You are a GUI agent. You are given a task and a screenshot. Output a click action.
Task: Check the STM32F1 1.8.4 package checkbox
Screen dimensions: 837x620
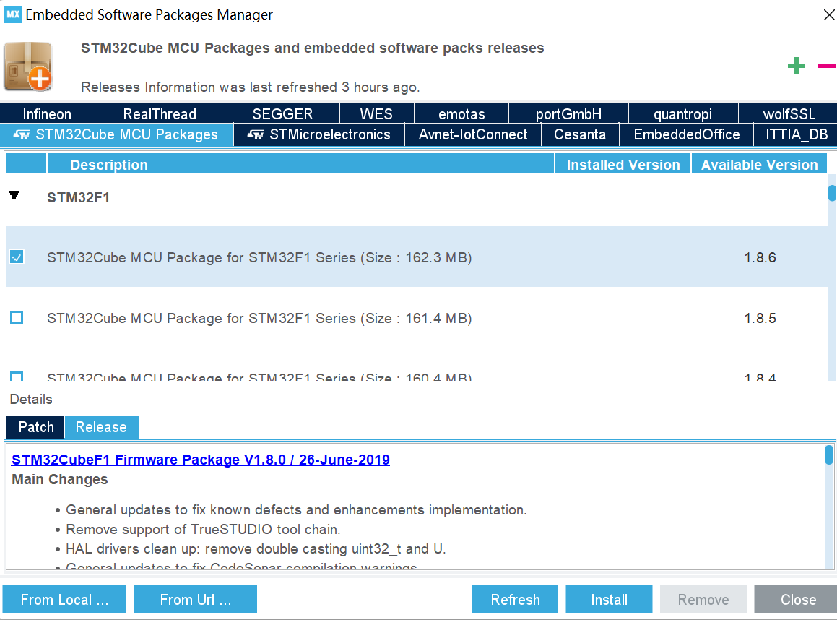17,376
